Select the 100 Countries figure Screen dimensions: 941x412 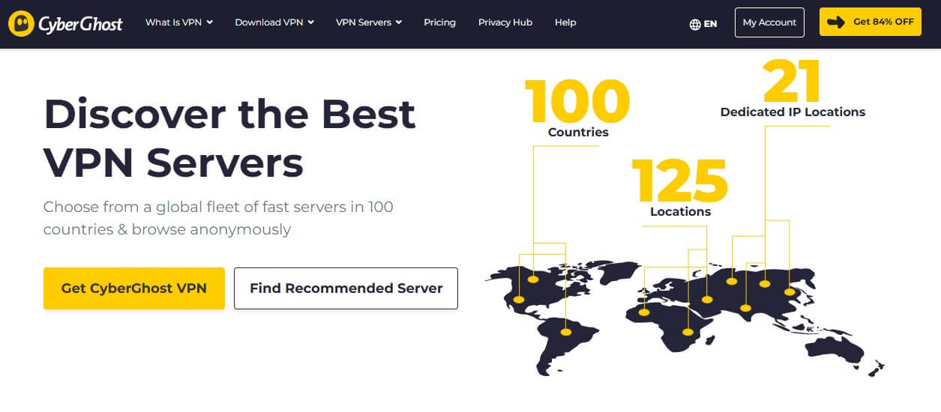pyautogui.click(x=577, y=108)
